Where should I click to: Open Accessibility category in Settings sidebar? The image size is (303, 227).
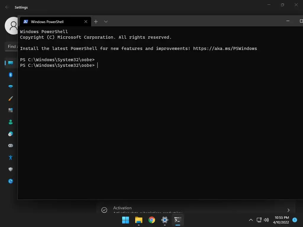click(11, 158)
